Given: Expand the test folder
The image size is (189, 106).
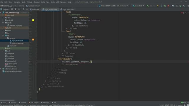Looking at the screenshot, I should [3, 48].
